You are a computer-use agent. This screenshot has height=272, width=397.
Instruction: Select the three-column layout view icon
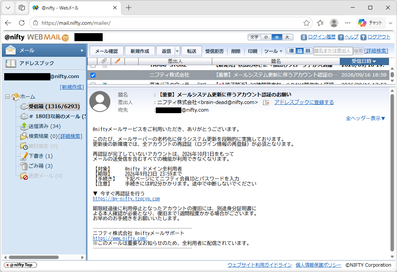click(x=308, y=51)
